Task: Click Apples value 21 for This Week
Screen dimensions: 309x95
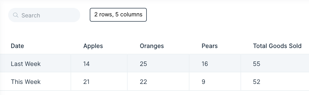Action: point(86,82)
